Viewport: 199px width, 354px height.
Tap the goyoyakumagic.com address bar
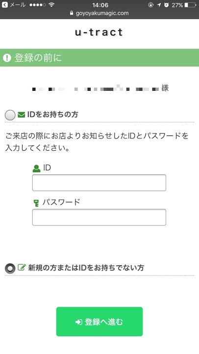[99, 13]
